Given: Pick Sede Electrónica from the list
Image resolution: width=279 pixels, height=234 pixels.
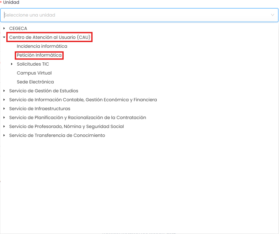Looking at the screenshot, I should (35, 82).
